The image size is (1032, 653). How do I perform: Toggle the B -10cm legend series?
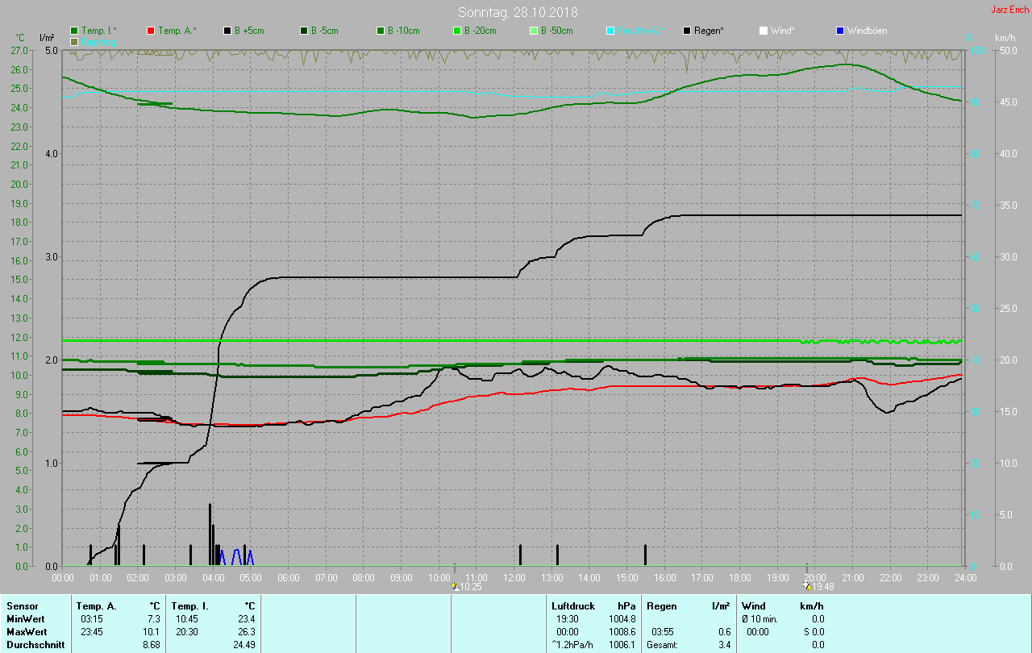coord(381,31)
